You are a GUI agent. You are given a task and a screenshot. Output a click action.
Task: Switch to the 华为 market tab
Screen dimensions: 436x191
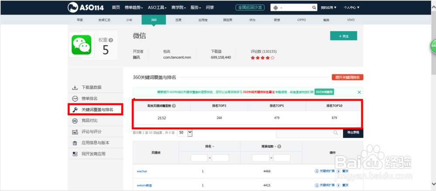pyautogui.click(x=252, y=20)
